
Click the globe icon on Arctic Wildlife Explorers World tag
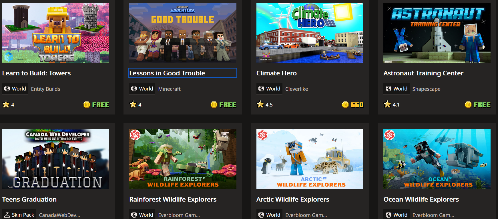click(261, 215)
